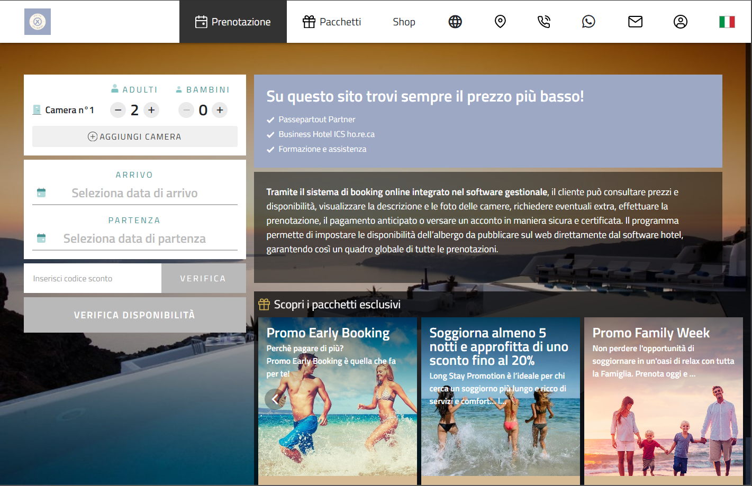
Task: Click the phone contact icon
Action: point(543,22)
